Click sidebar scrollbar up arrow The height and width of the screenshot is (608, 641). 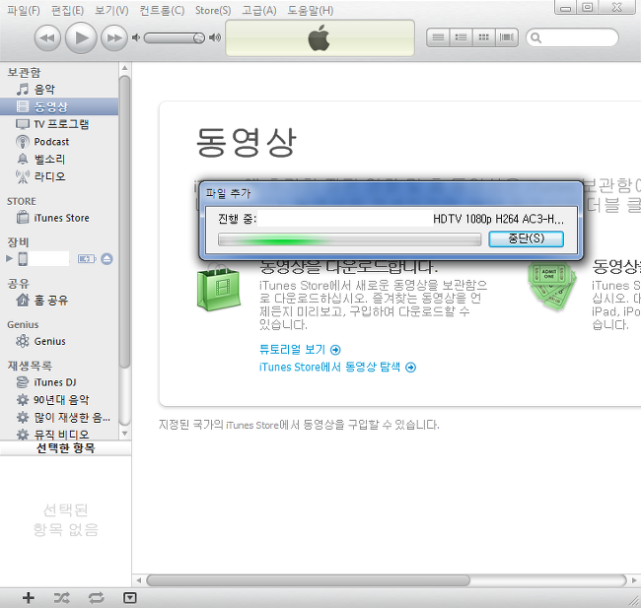click(x=124, y=68)
